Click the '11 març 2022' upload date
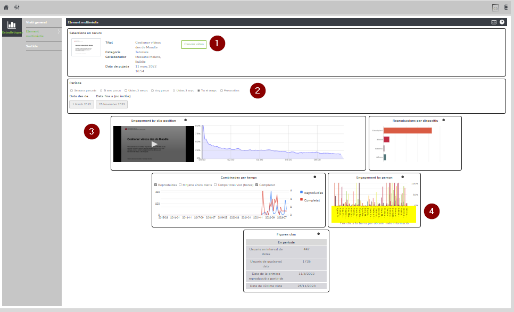This screenshot has width=514, height=312. 146,66
